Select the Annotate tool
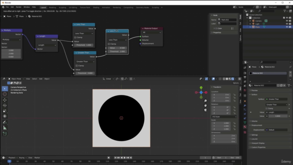Viewport: 293px width, 165px height. pyautogui.click(x=5, y=122)
